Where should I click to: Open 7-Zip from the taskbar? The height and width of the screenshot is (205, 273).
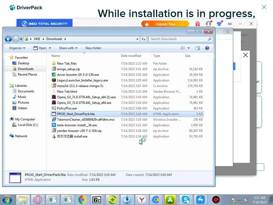pyautogui.click(x=97, y=200)
